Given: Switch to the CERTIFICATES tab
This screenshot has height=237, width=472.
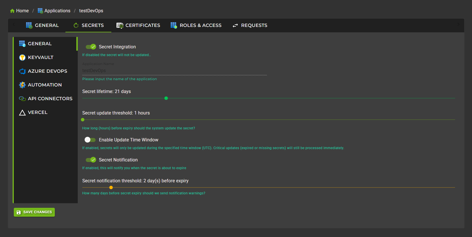Looking at the screenshot, I should [x=138, y=25].
